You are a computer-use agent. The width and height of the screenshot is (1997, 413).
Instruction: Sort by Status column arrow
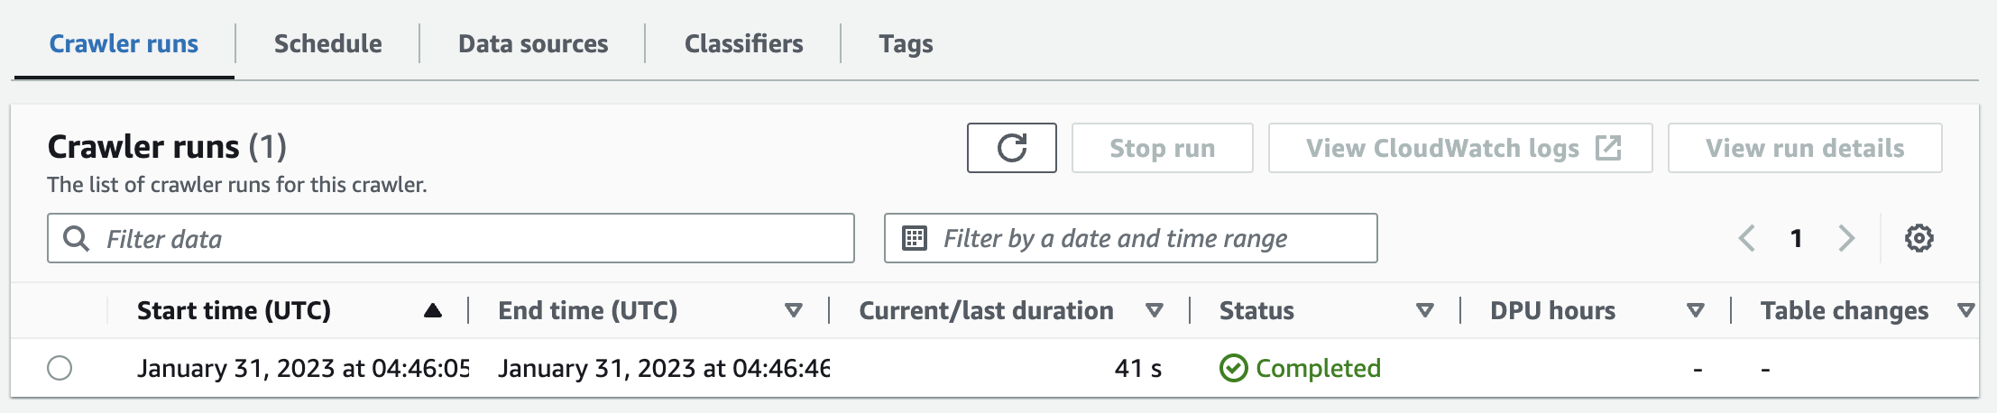click(1425, 311)
